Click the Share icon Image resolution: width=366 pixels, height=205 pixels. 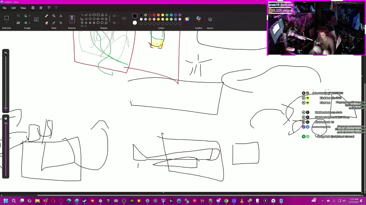pyautogui.click(x=41, y=8)
